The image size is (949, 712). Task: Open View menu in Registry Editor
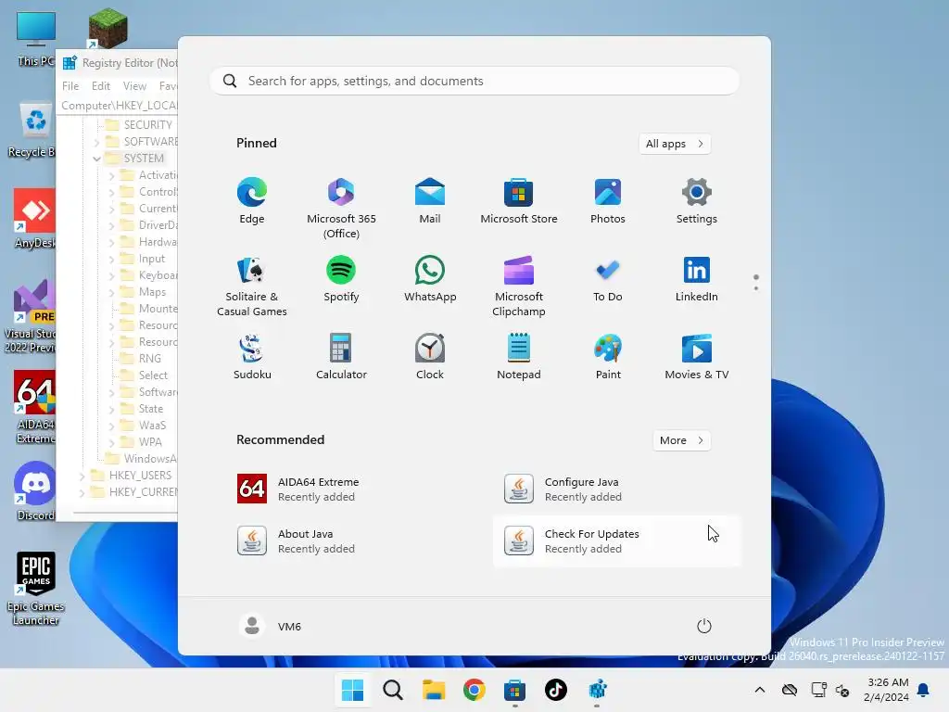[134, 86]
